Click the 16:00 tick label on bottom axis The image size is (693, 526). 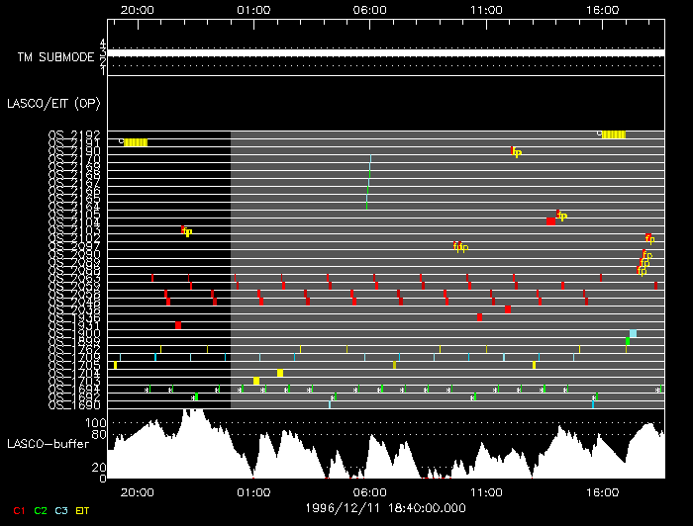click(x=602, y=491)
